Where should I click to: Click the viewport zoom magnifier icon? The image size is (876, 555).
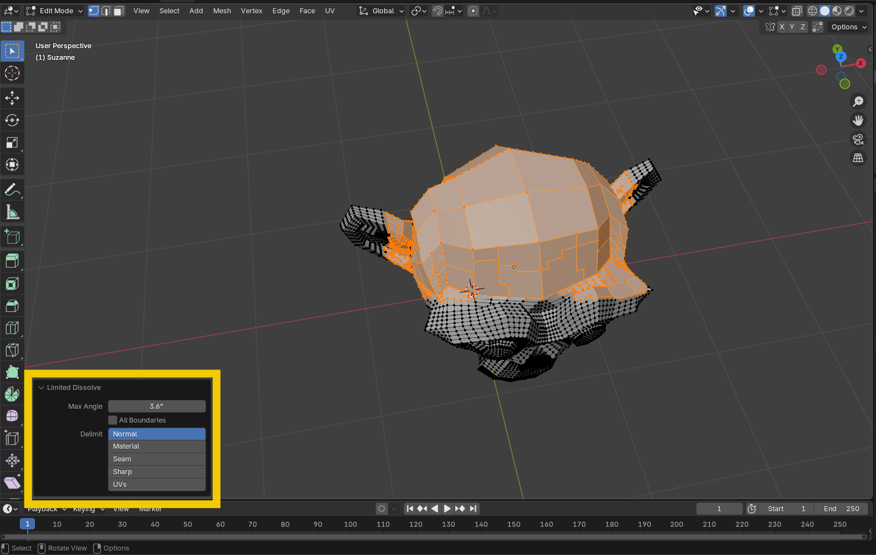[x=858, y=101]
